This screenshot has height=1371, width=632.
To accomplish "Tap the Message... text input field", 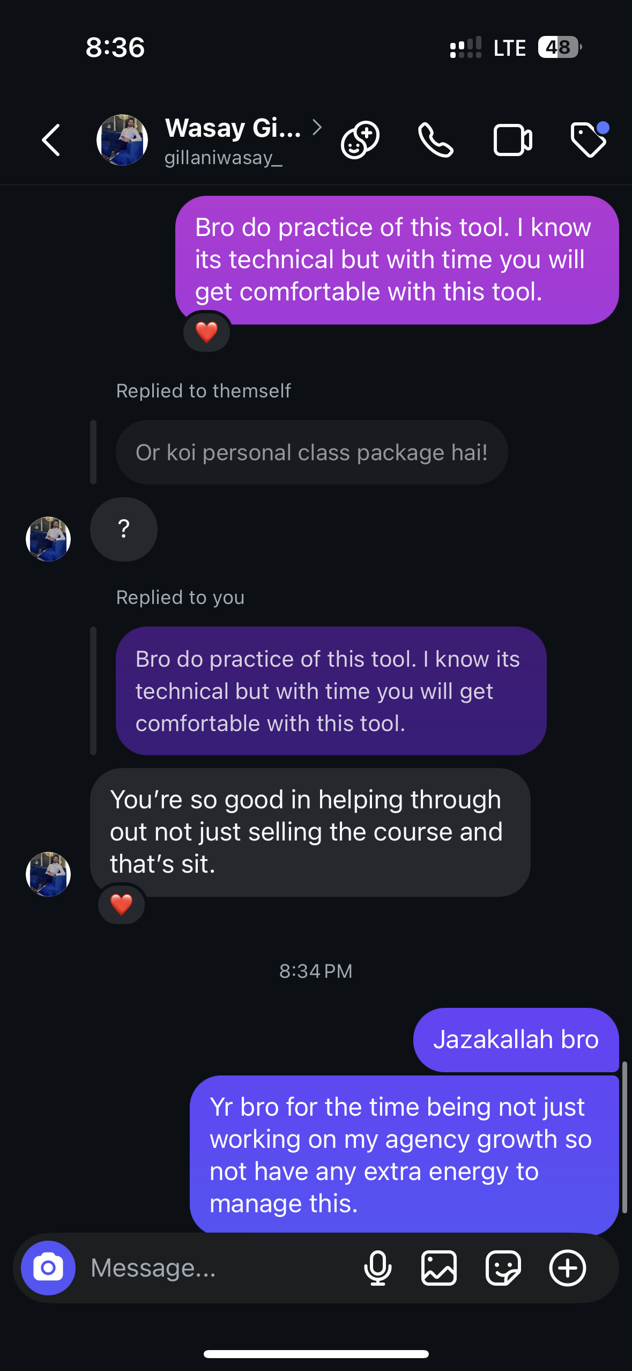I will 214,1268.
